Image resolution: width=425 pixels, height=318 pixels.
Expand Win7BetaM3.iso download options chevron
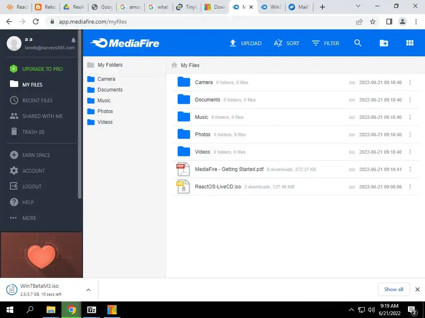click(88, 290)
